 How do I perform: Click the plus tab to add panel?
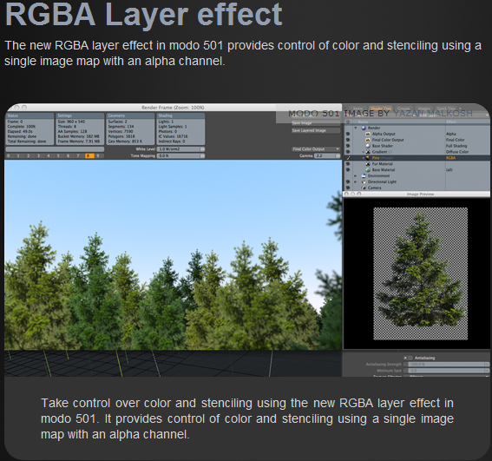point(461,109)
